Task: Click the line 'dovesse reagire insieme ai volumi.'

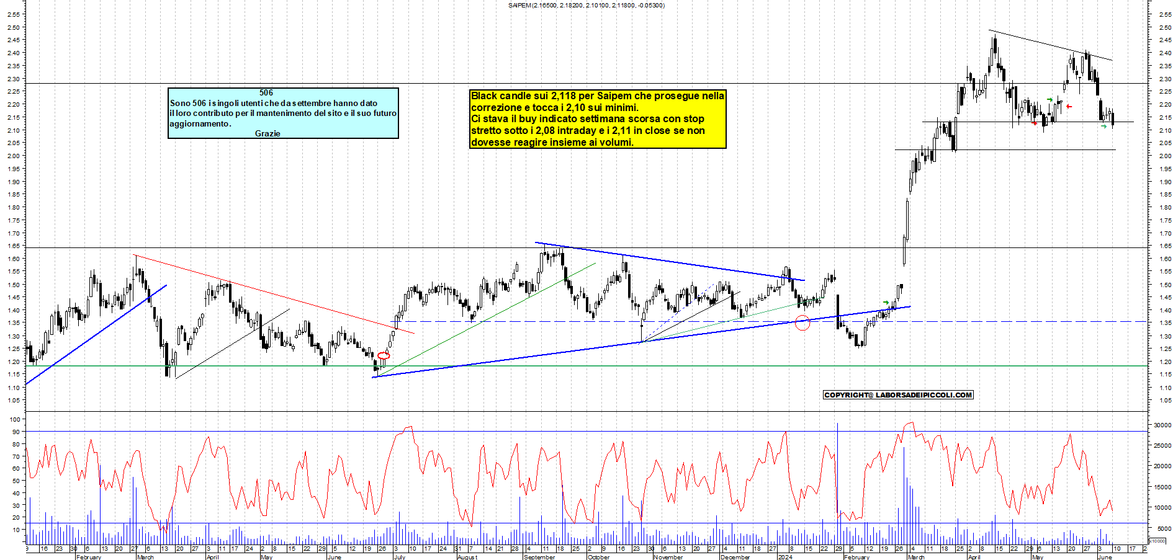Action: 552,142
